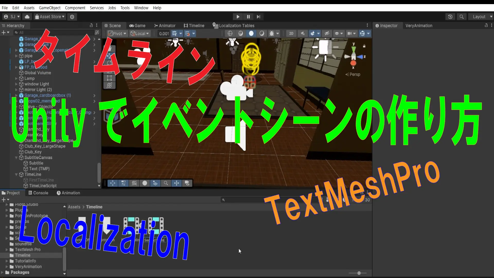Start Play mode with the Play button
This screenshot has width=494, height=278.
pos(238,17)
